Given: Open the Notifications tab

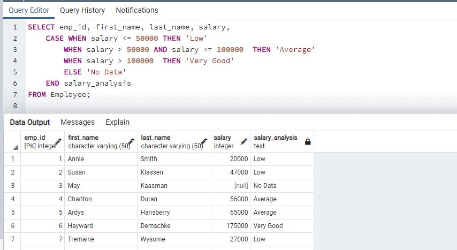Looking at the screenshot, I should pyautogui.click(x=137, y=10).
